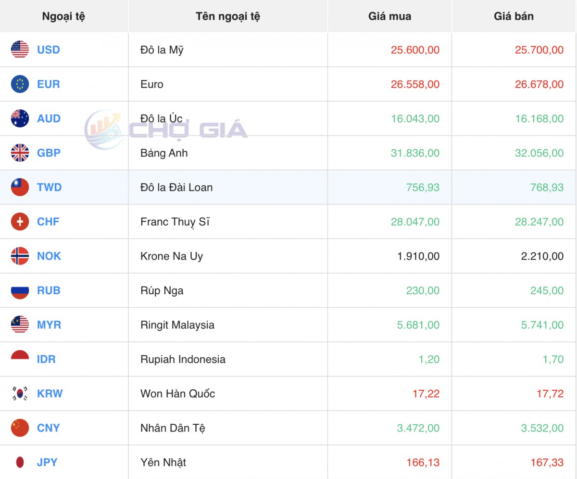This screenshot has width=577, height=479.
Task: Click the United States flag icon
Action: point(20,49)
